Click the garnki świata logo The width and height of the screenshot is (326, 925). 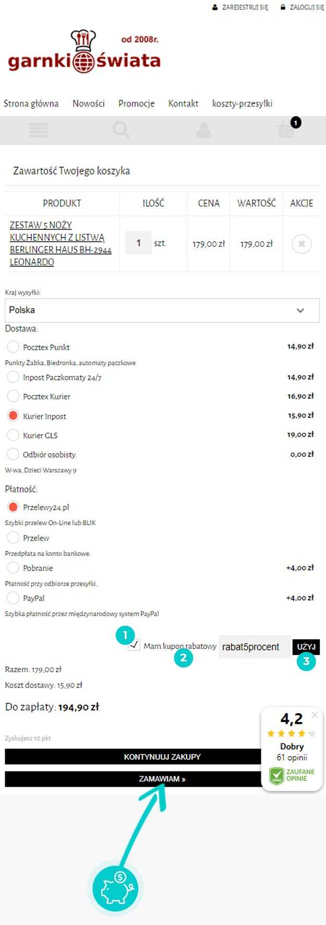(x=84, y=52)
